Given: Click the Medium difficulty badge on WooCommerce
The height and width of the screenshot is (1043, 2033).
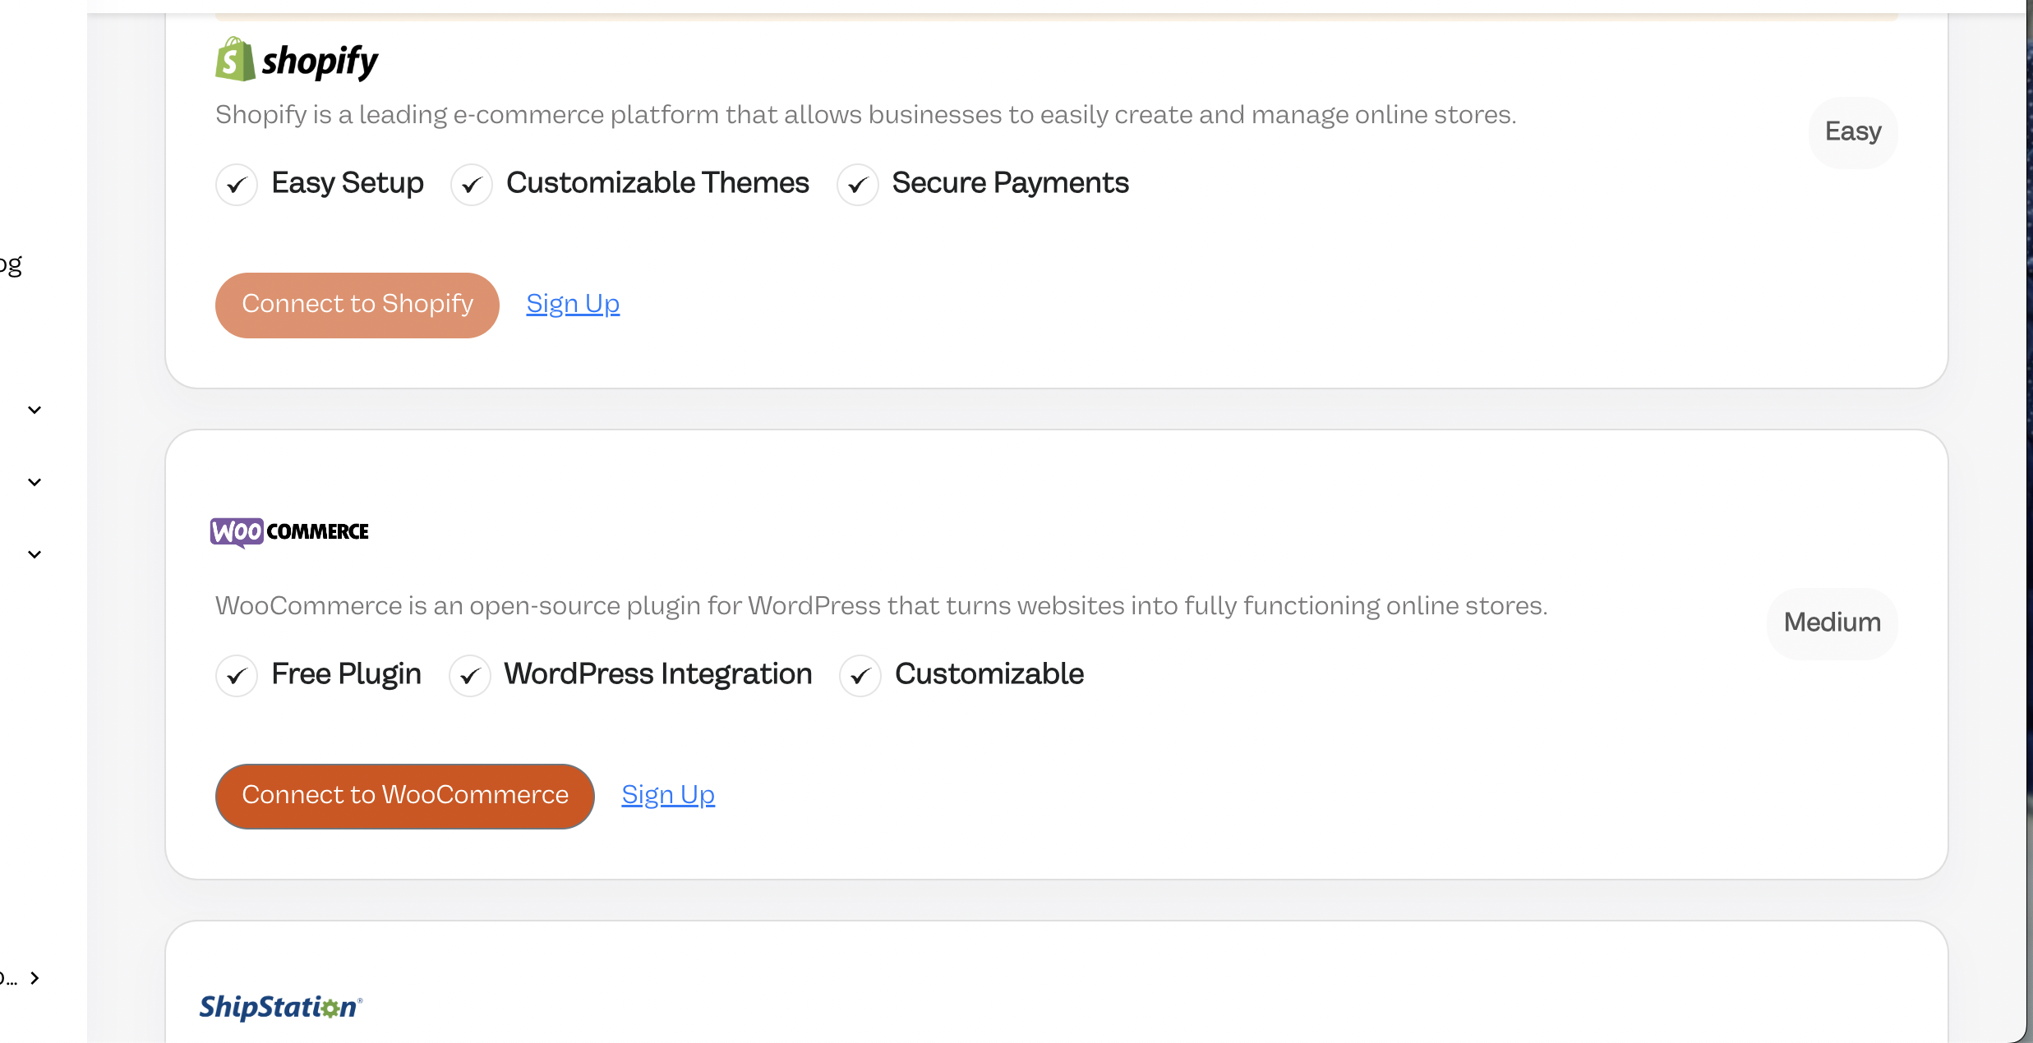Looking at the screenshot, I should click(1832, 623).
